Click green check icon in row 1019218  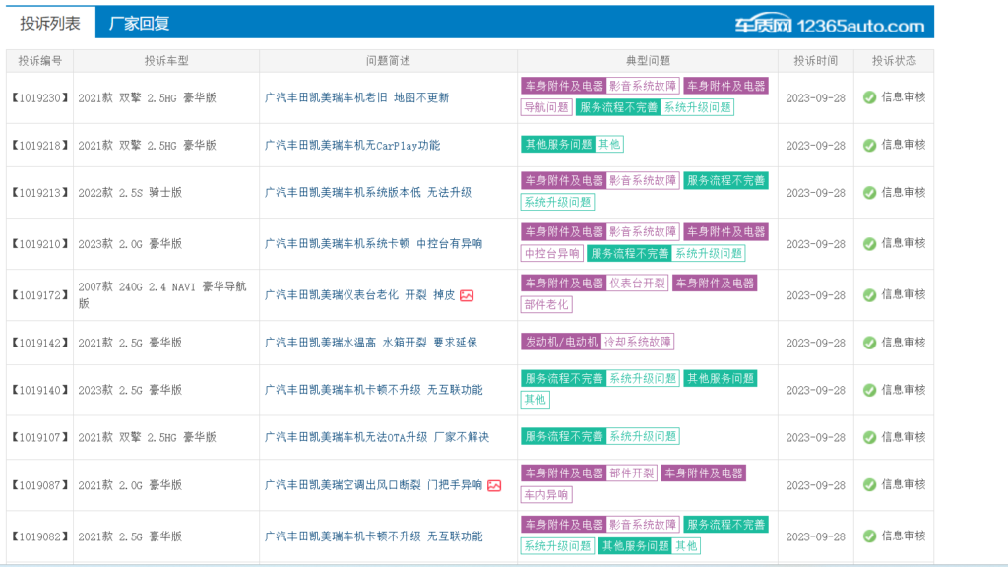870,146
